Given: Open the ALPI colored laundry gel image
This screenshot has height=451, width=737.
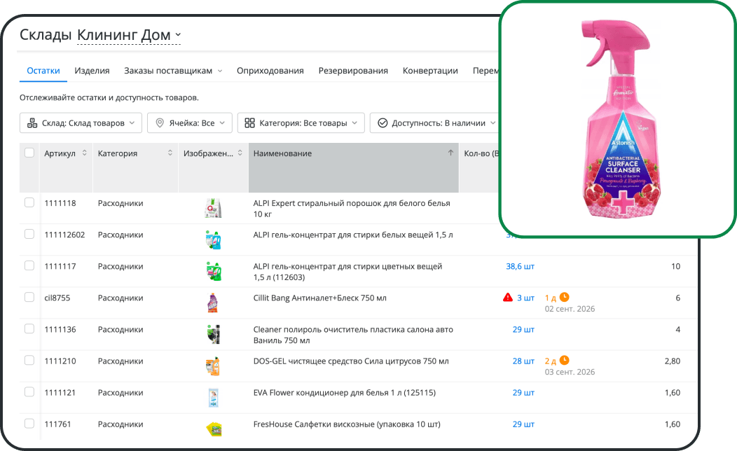Looking at the screenshot, I should pos(214,272).
